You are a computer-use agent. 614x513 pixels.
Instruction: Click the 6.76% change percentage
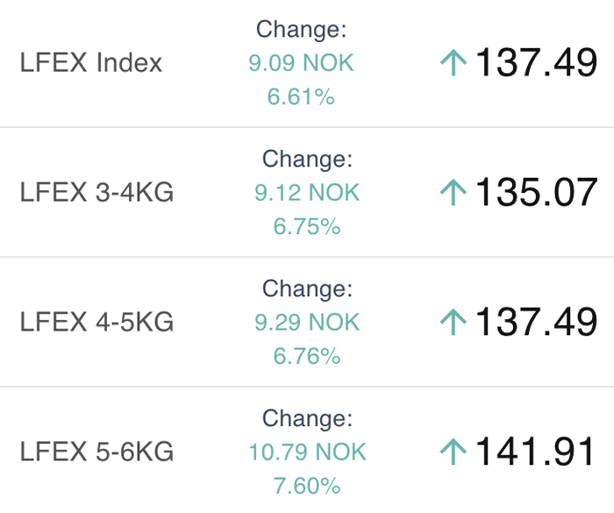coord(307,356)
